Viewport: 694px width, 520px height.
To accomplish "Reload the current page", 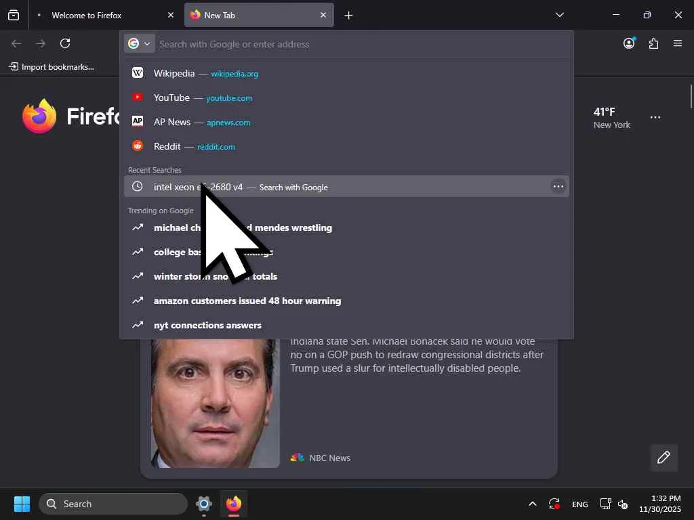I will (65, 43).
